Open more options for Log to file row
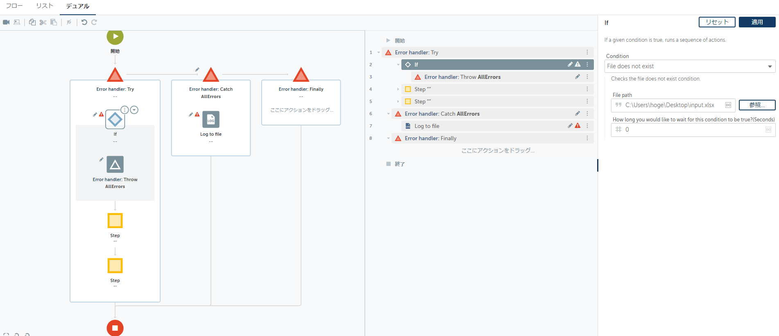 point(587,126)
